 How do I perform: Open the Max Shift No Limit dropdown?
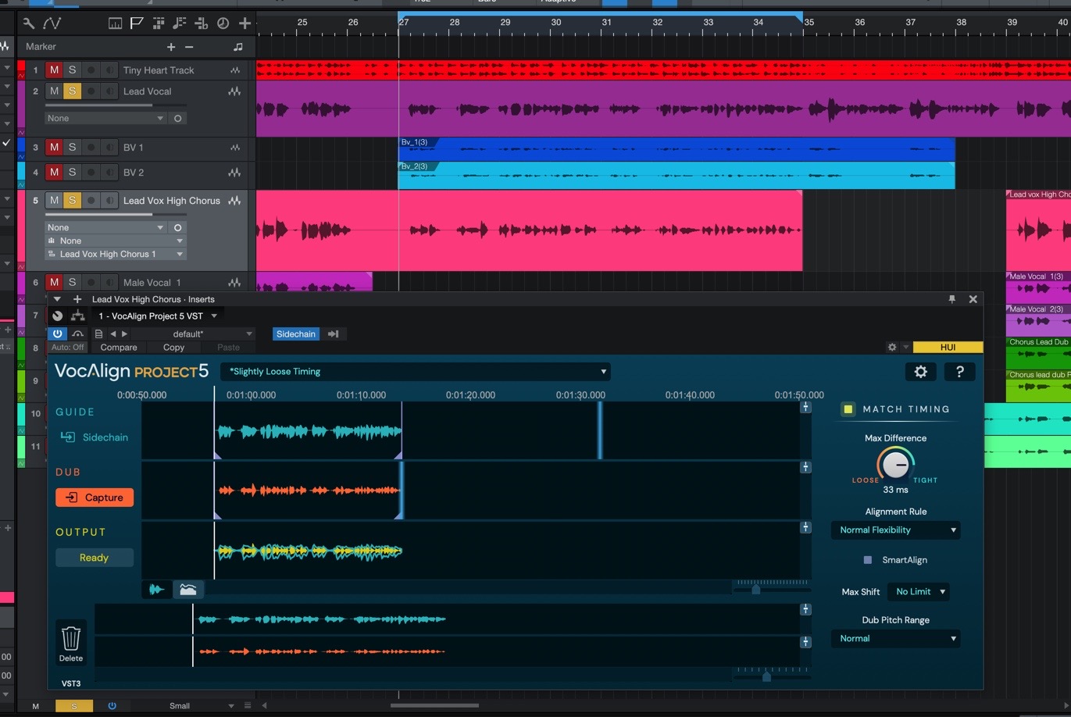(919, 592)
